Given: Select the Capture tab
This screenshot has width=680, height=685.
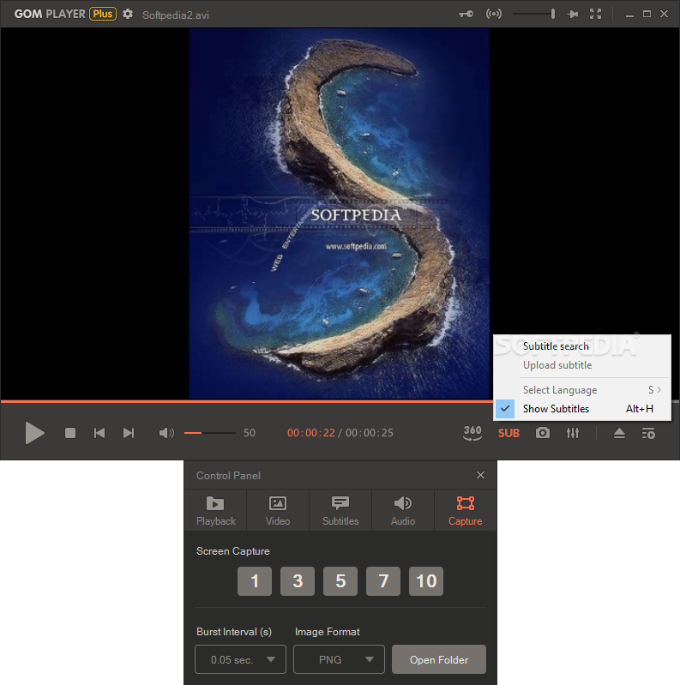Looking at the screenshot, I should 466,510.
